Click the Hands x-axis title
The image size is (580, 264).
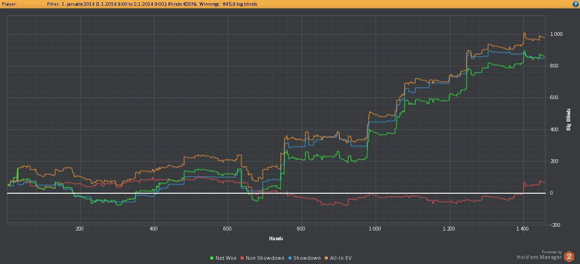click(x=276, y=238)
